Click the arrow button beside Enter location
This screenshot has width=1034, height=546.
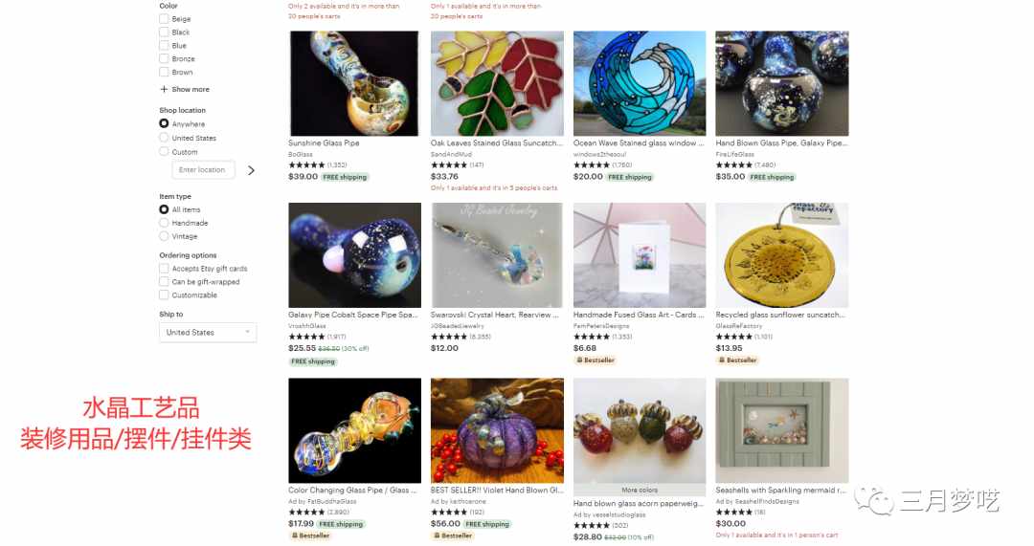coord(251,170)
